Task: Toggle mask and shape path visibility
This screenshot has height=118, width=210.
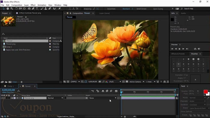Action: click(x=86, y=82)
